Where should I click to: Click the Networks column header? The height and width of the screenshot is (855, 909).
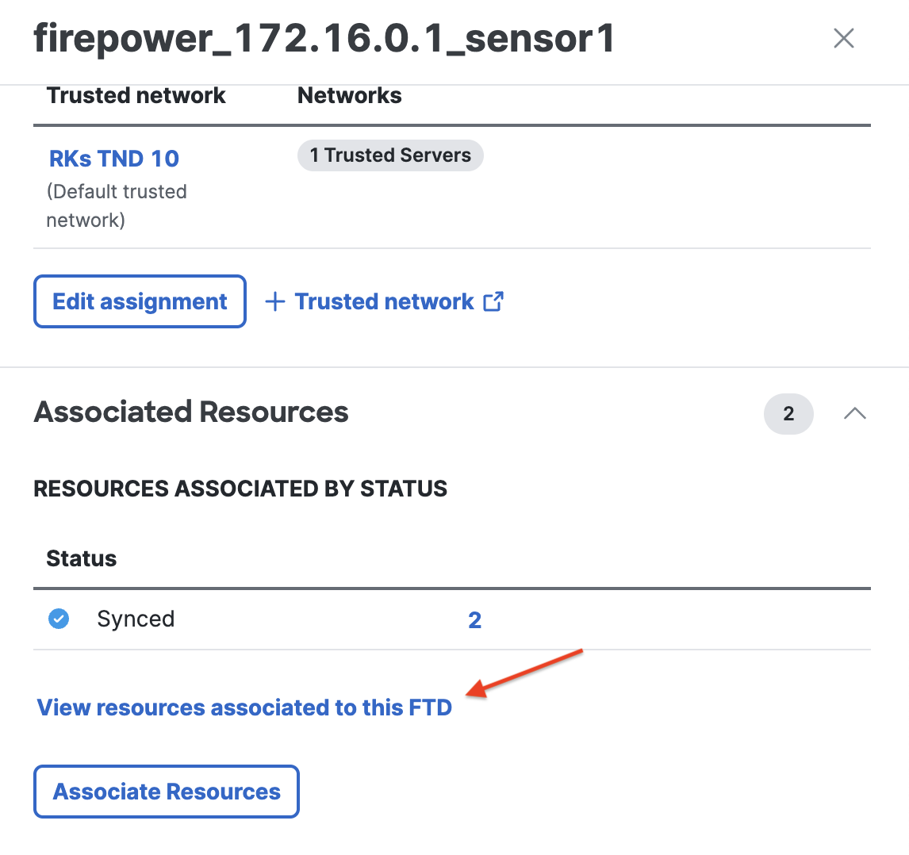coord(349,96)
